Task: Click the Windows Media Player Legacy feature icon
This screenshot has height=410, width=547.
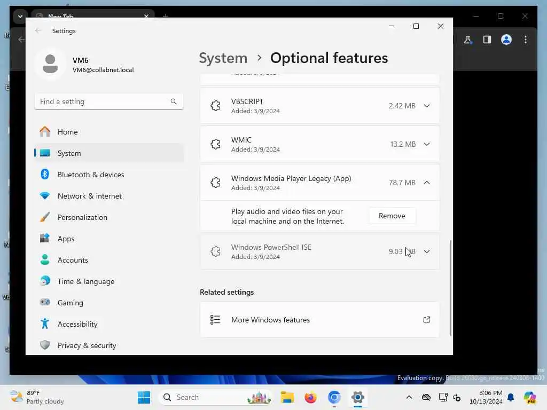Action: (216, 183)
